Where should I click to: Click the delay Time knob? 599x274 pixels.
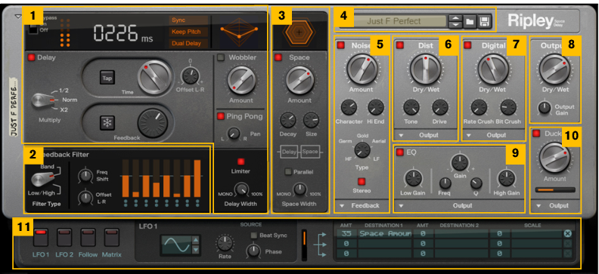[x=154, y=78]
